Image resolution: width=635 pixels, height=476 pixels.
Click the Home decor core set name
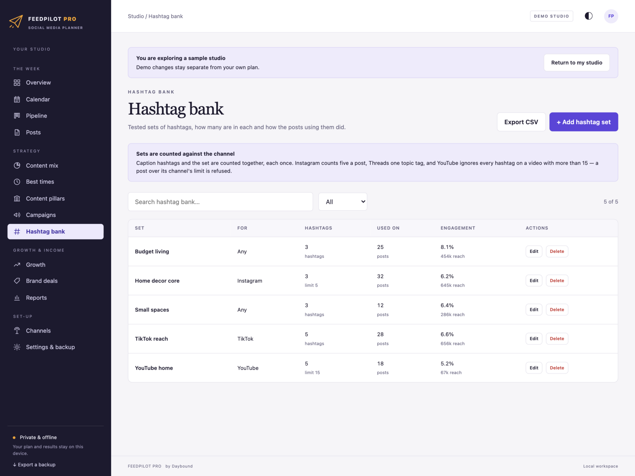[x=157, y=281]
